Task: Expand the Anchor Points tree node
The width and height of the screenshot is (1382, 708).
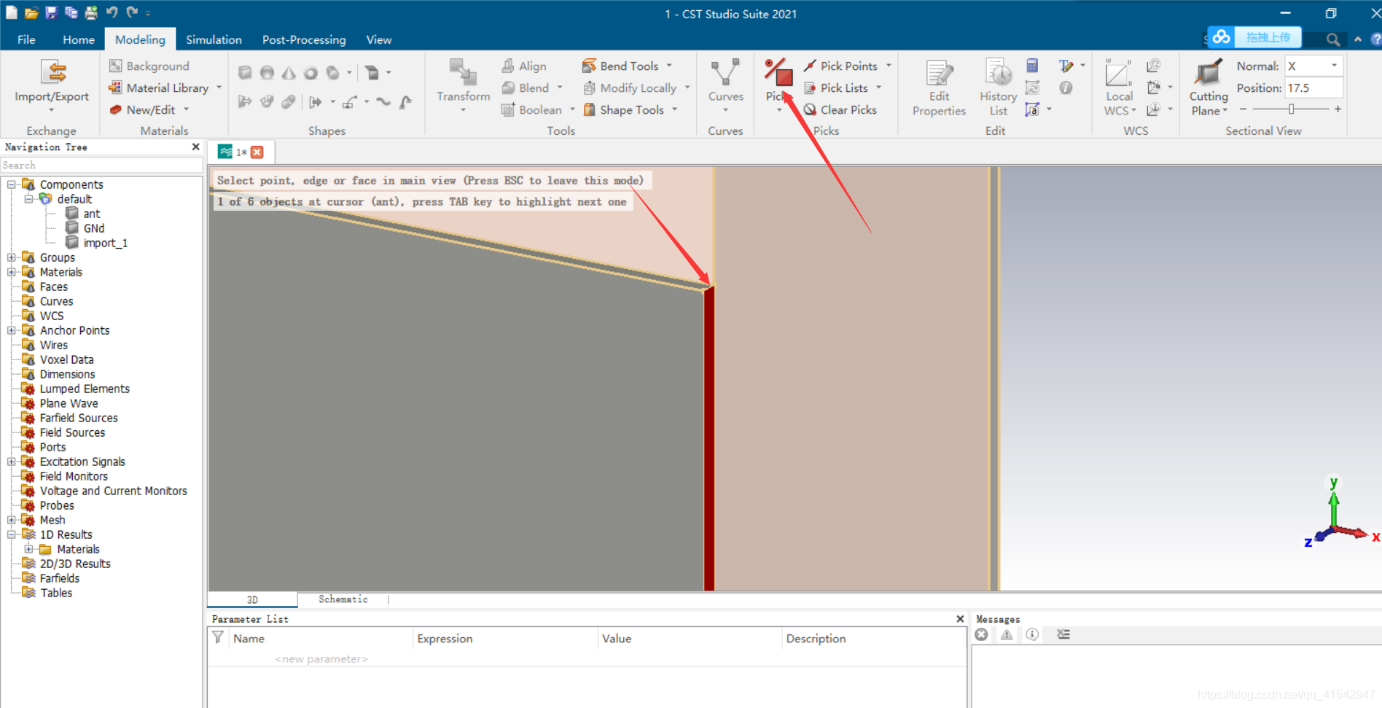Action: (12, 330)
